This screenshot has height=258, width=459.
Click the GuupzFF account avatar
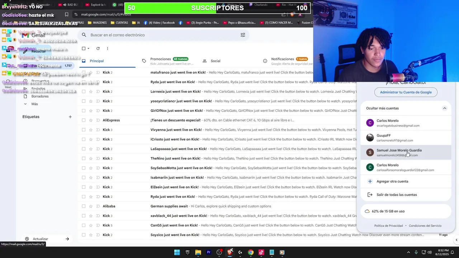pos(370,138)
